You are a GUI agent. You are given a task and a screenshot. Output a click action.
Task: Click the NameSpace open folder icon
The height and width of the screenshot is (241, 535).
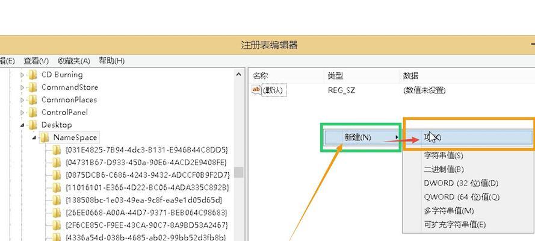45,137
